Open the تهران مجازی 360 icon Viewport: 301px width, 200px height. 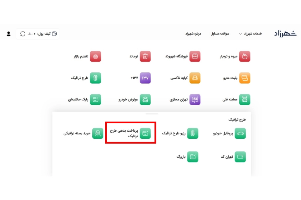tap(195, 99)
